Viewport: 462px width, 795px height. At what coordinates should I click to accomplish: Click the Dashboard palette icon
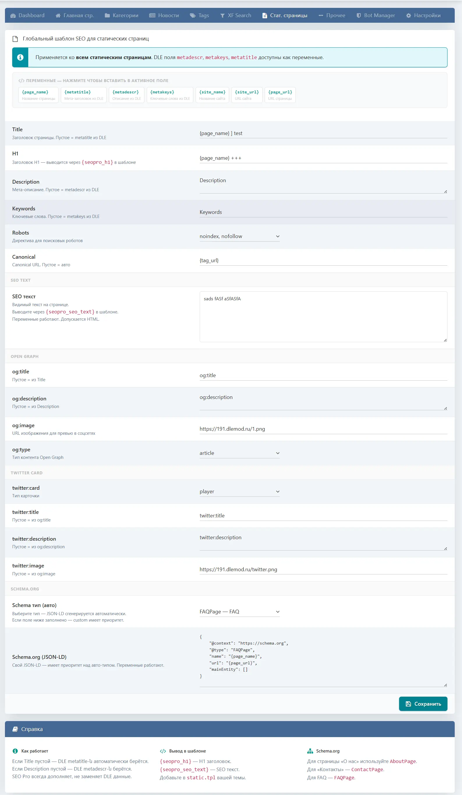pyautogui.click(x=13, y=15)
